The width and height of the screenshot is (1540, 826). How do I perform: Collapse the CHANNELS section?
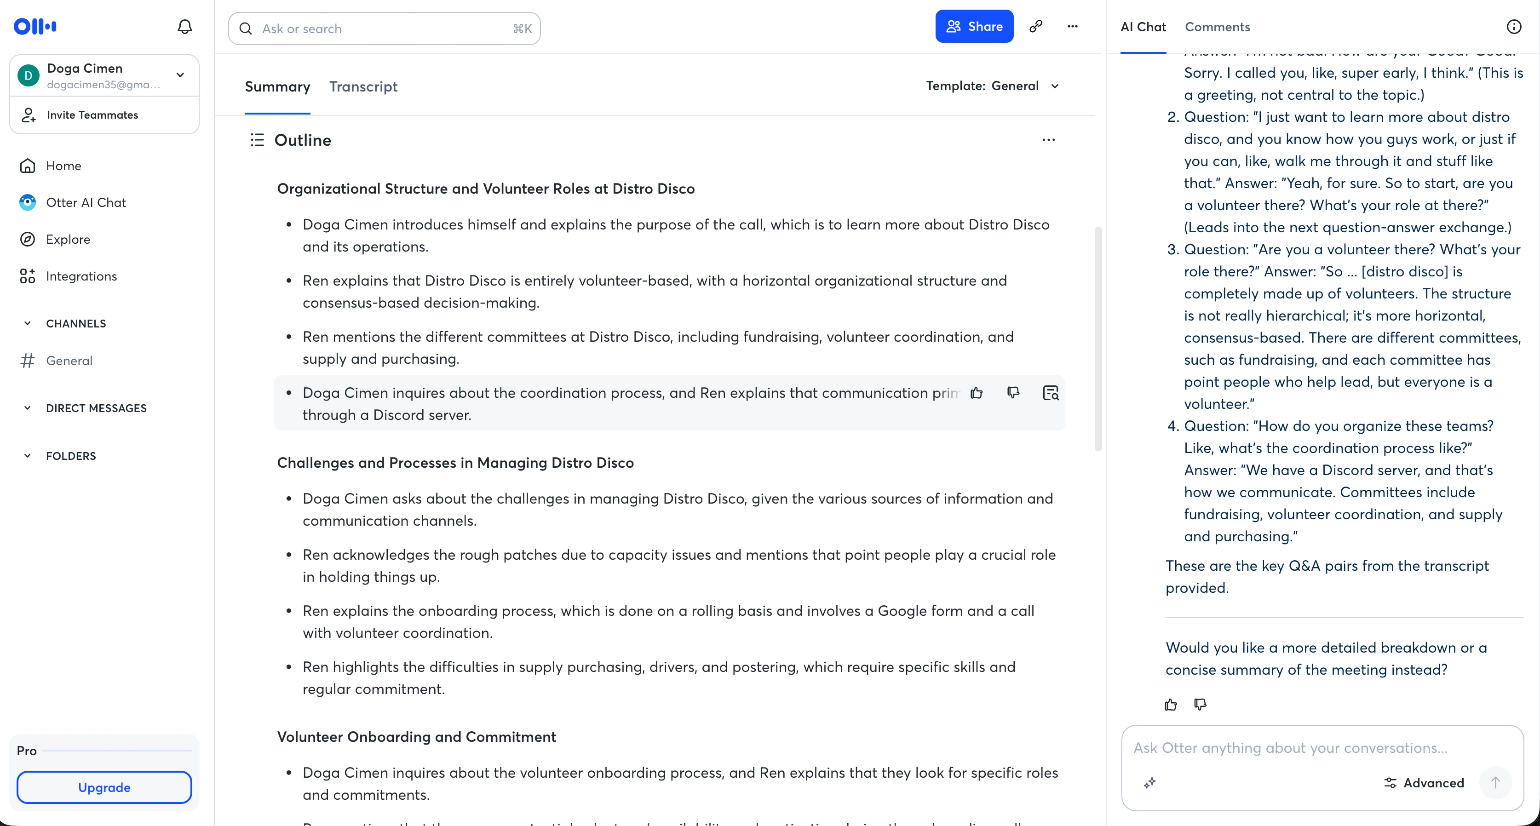click(x=27, y=323)
